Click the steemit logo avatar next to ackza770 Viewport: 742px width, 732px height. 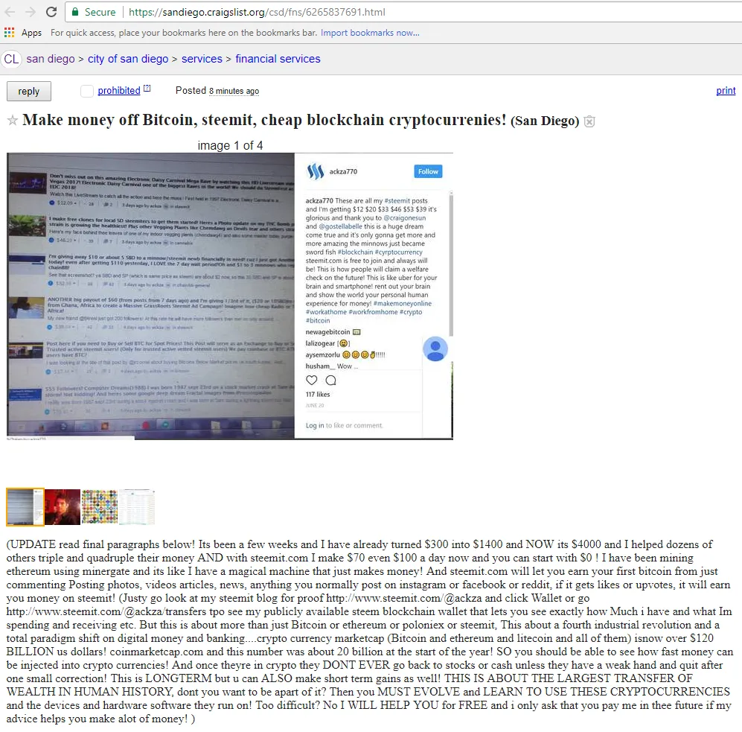click(x=315, y=171)
